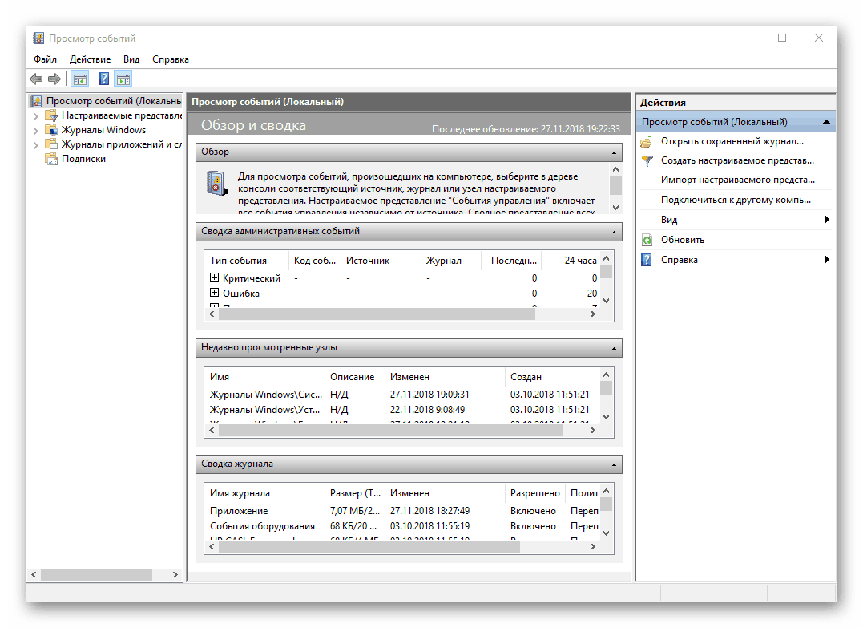Screen dimensions: 863x628
Task: Click the filter icon for Создать настраиваемое представление
Action: click(x=647, y=160)
